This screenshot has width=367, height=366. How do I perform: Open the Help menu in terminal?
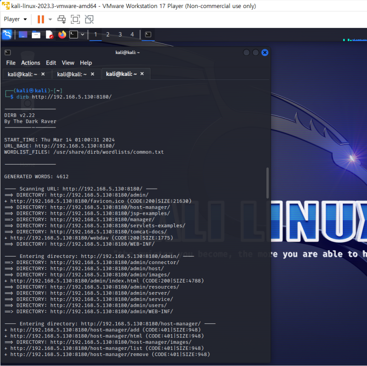tap(86, 63)
